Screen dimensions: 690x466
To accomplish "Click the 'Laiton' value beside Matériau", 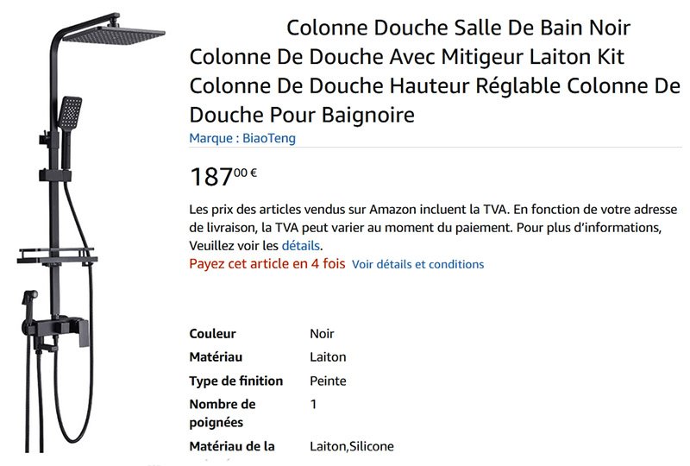I will coord(328,357).
